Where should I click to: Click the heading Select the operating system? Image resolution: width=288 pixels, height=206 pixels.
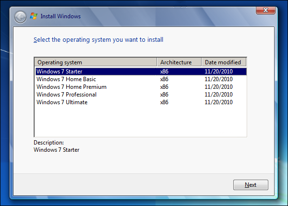coord(98,40)
